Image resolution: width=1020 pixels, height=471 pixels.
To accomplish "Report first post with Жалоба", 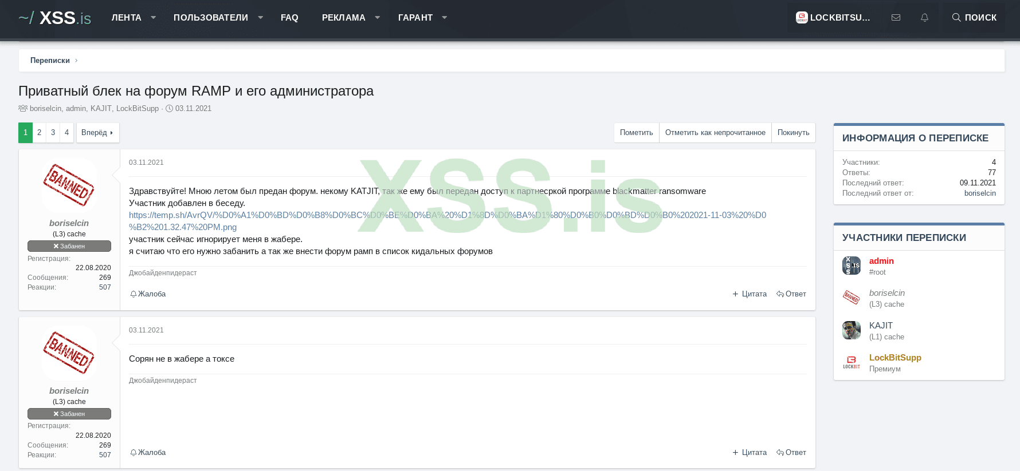I will coord(148,294).
